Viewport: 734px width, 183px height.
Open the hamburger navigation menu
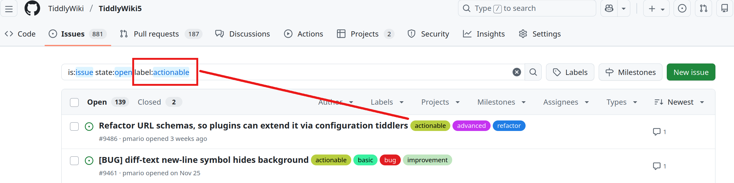(x=9, y=9)
